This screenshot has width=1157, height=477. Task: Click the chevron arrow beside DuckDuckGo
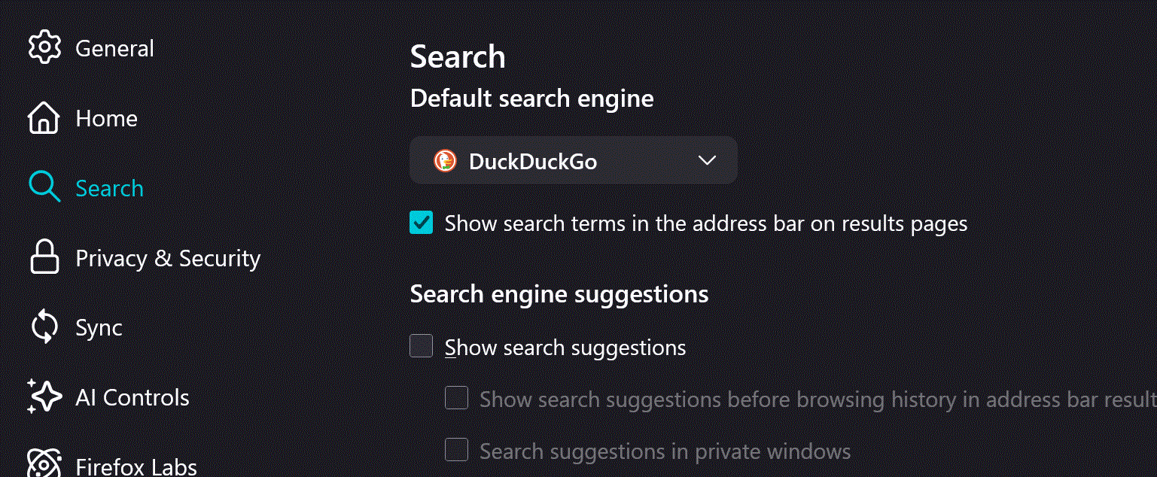pyautogui.click(x=706, y=160)
